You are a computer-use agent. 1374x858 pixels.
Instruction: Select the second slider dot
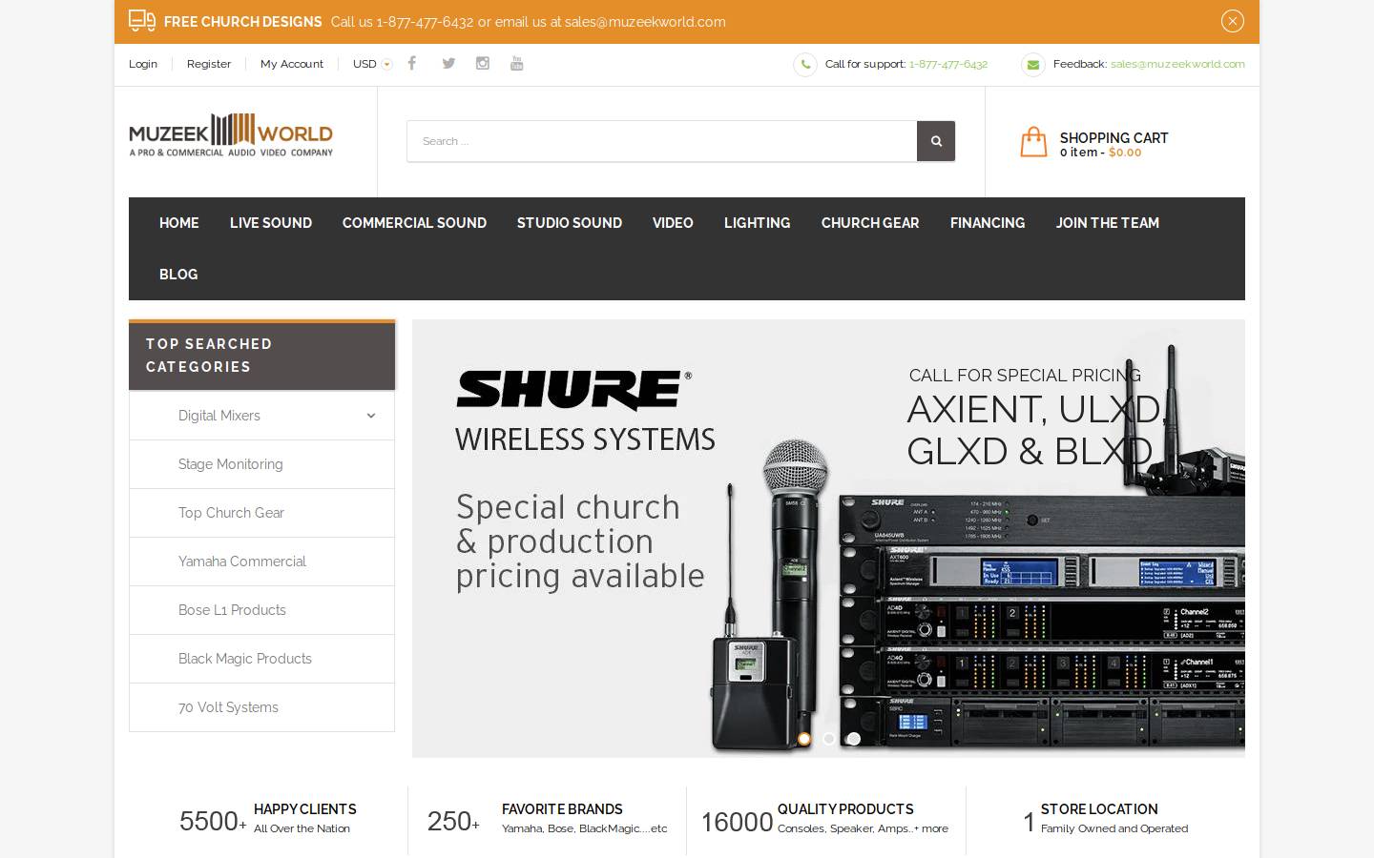coord(829,739)
